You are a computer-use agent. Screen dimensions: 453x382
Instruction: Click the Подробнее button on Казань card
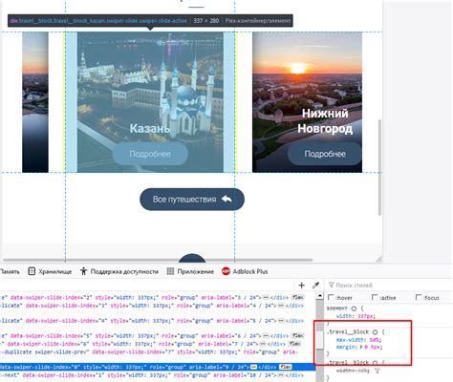click(x=150, y=154)
